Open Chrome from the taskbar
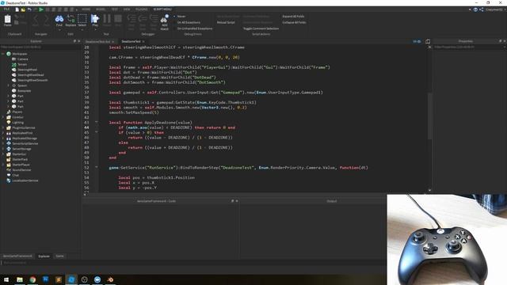507x285 pixels. click(x=32, y=279)
